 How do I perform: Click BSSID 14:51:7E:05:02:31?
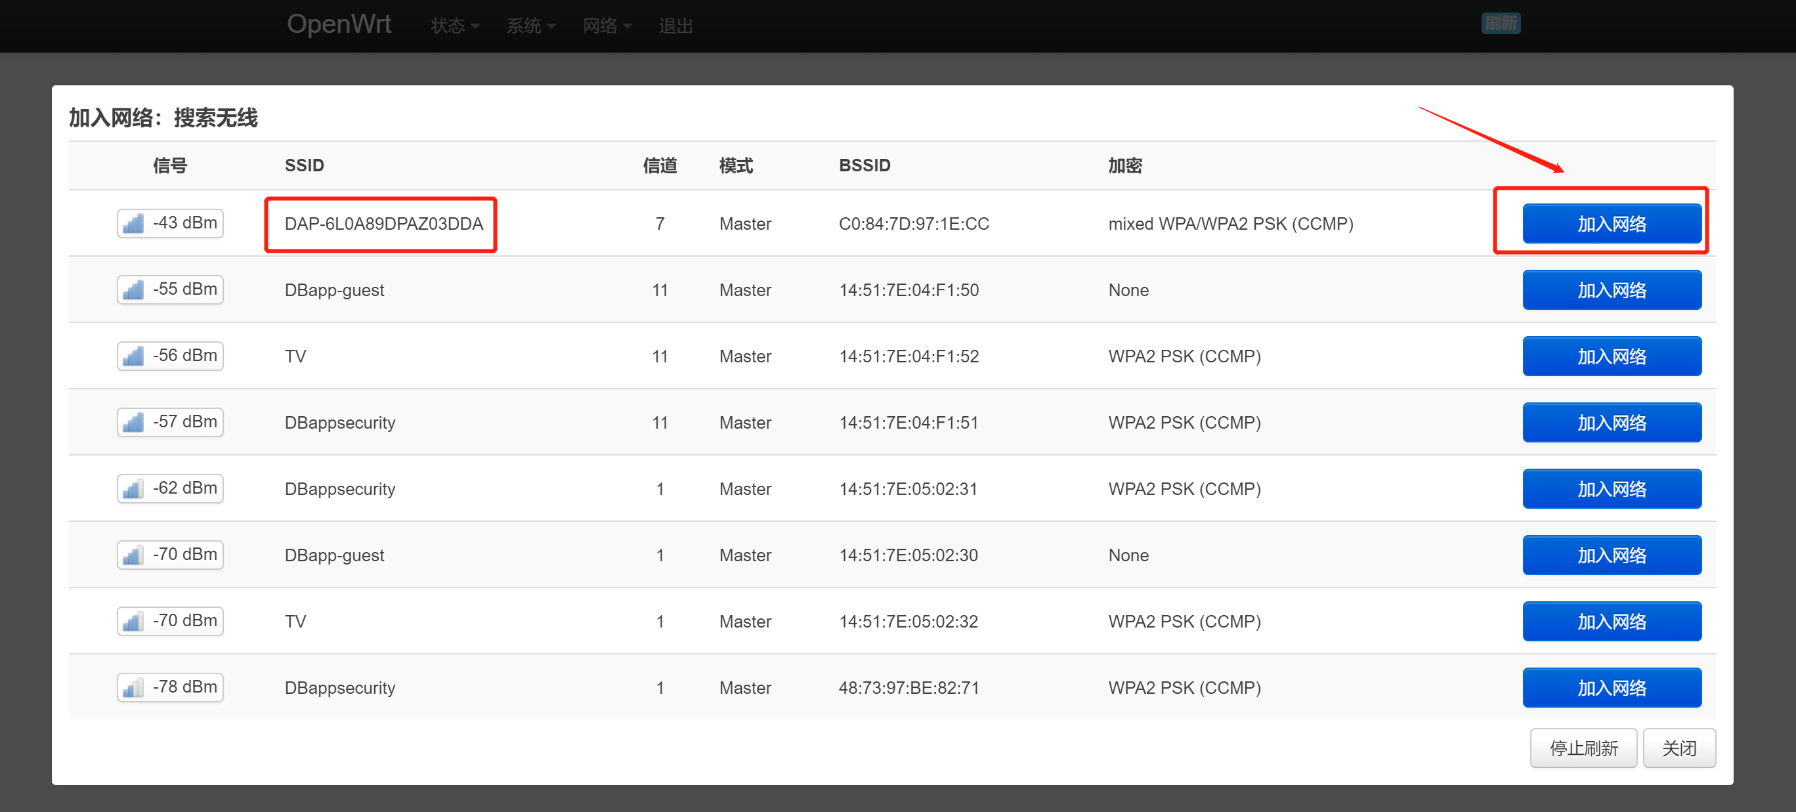908,488
